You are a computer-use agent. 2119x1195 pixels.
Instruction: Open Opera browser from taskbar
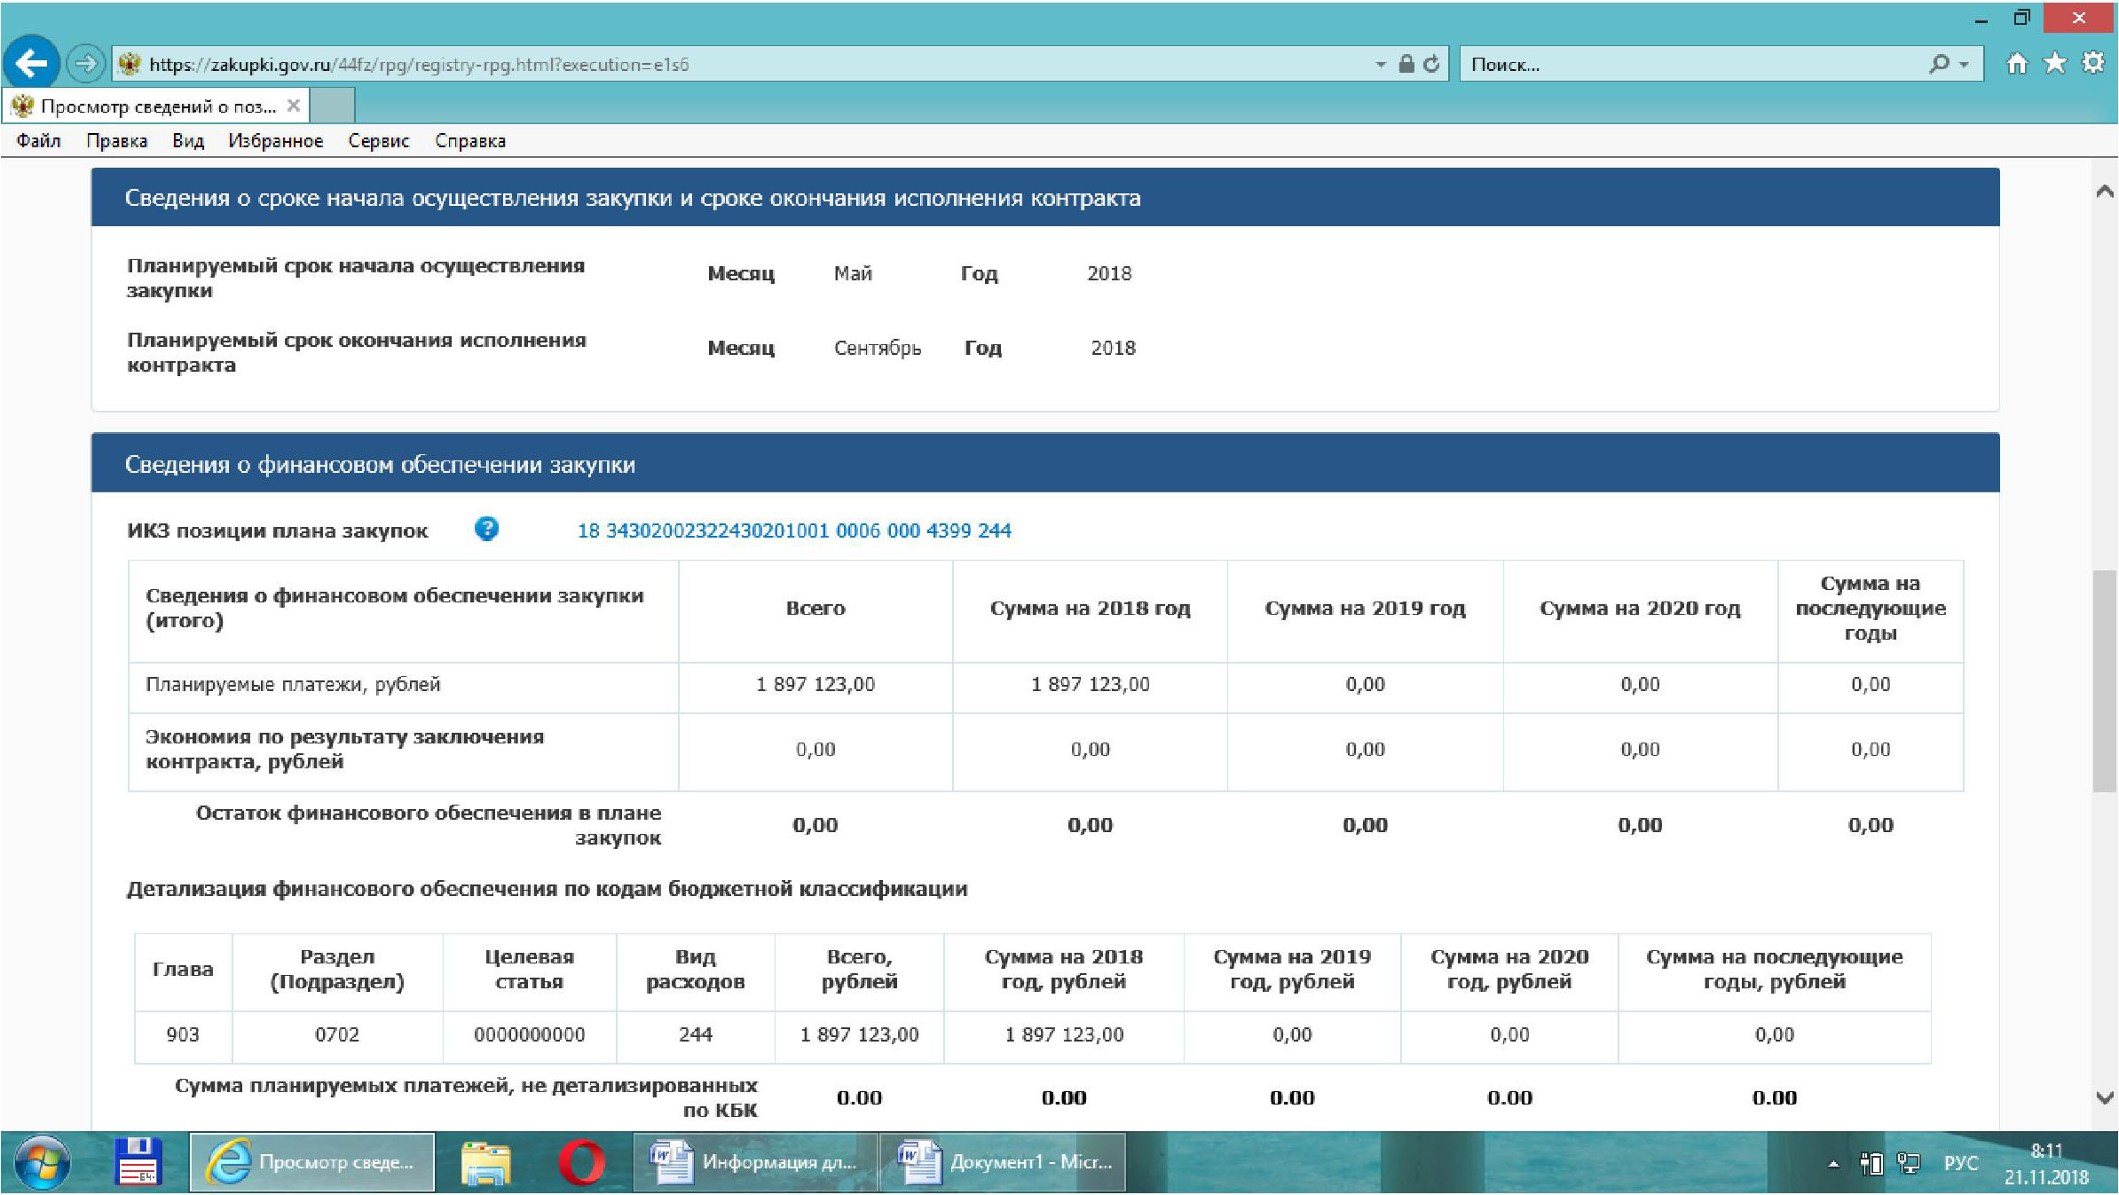(582, 1162)
